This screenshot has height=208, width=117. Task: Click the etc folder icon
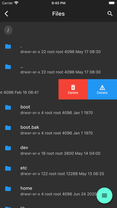coord(8,168)
